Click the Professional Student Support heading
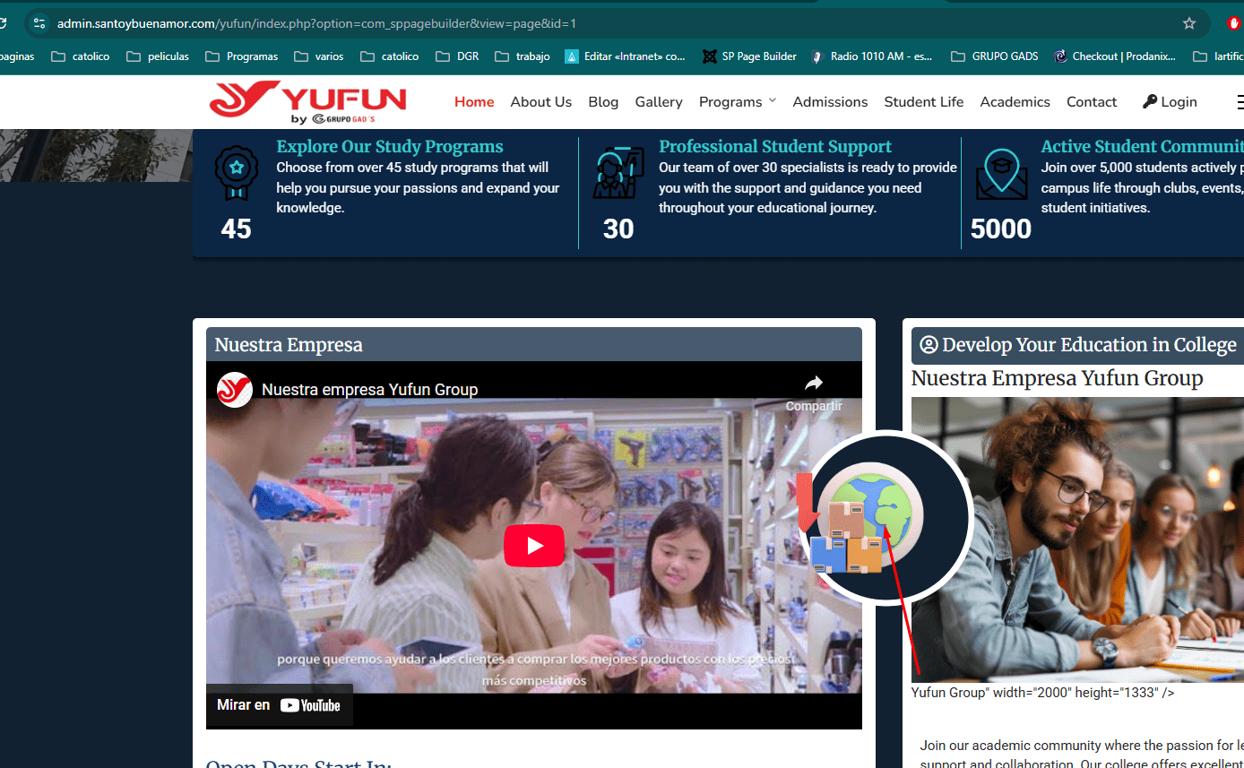 click(775, 147)
